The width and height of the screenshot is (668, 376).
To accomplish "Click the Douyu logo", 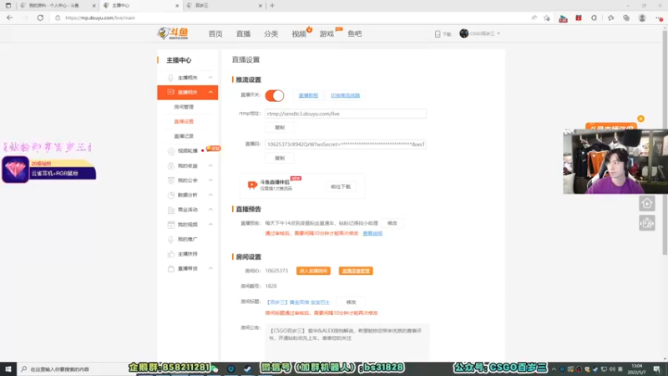I will (173, 33).
